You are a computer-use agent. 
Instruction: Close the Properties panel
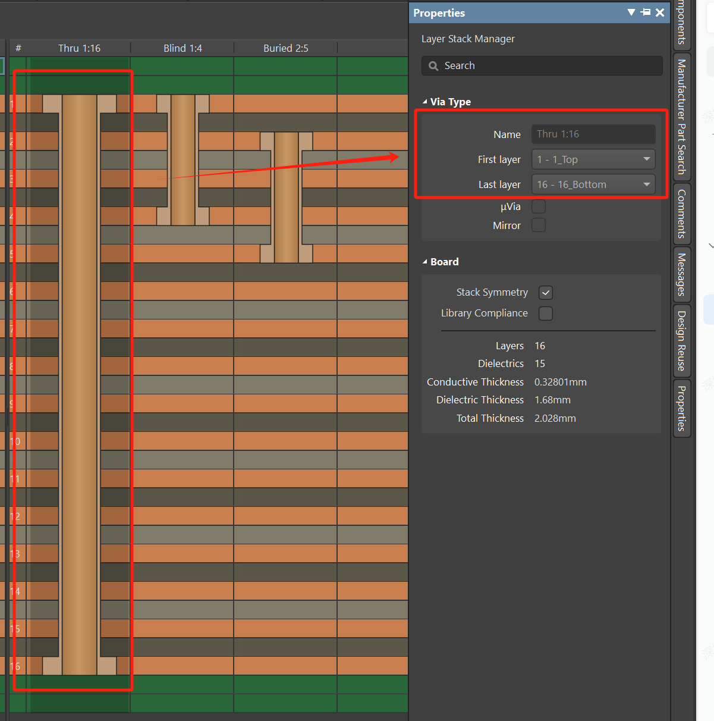[x=660, y=12]
